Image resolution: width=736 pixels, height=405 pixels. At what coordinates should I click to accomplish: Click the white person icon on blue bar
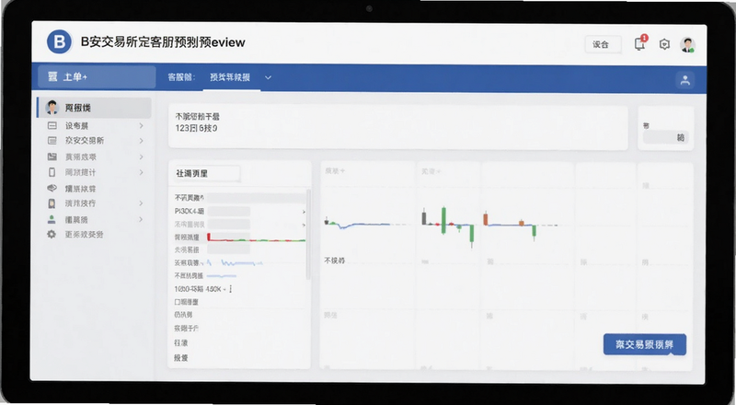pyautogui.click(x=684, y=80)
